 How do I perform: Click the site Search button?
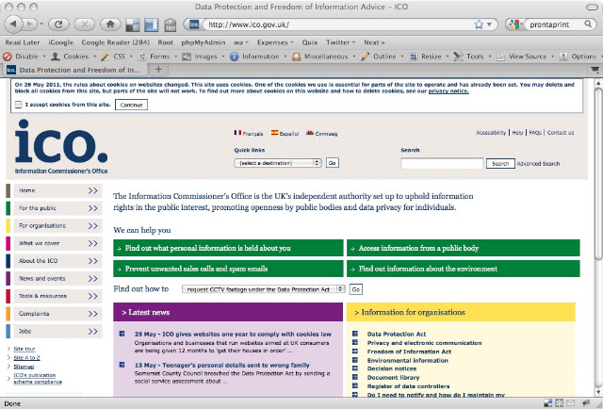point(500,164)
